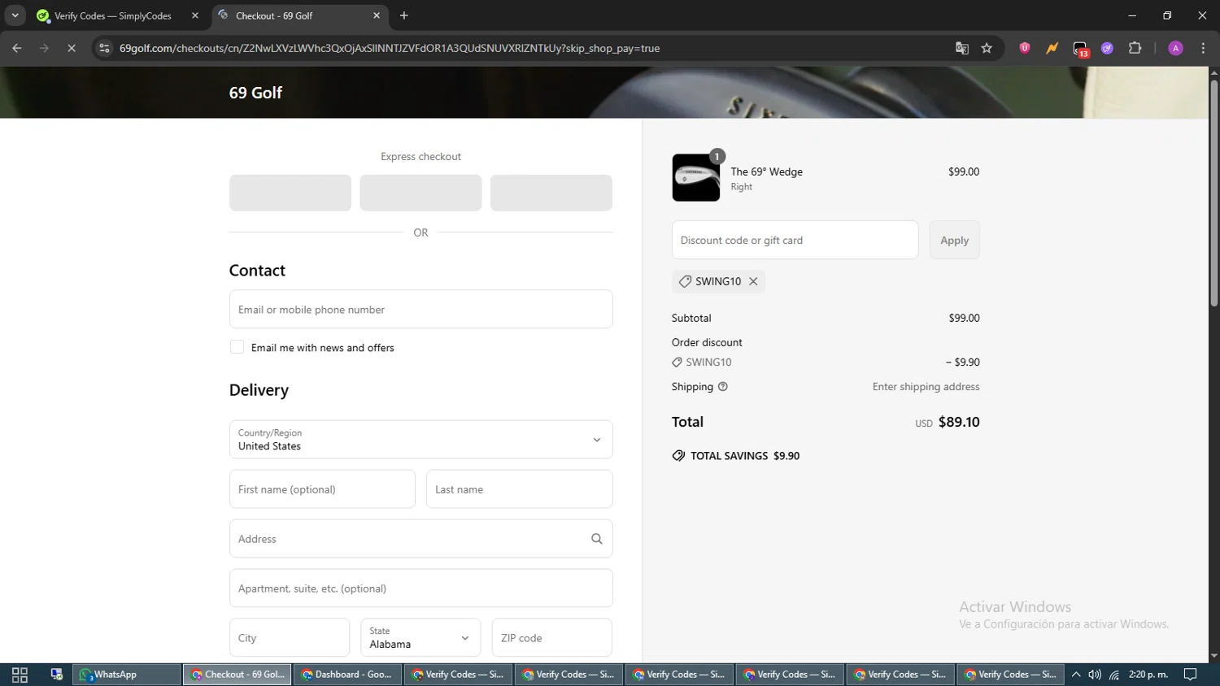Click the 69 Golf store title

[x=255, y=93]
